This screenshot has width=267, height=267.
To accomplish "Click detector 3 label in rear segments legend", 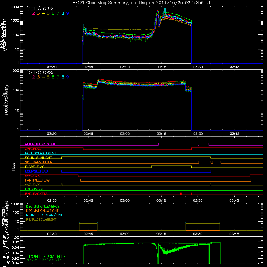I will [38, 77].
